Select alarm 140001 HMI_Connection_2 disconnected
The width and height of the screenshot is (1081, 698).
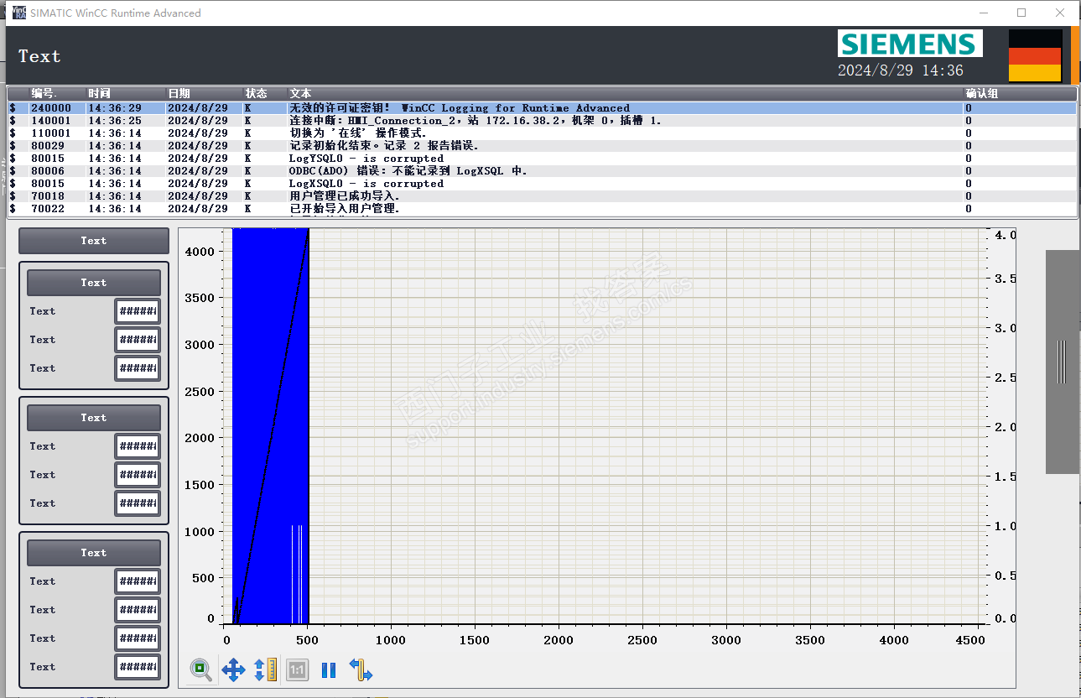click(542, 121)
